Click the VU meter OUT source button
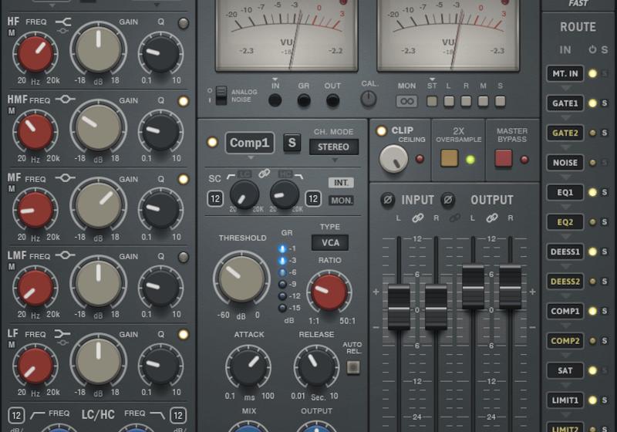Image resolution: width=617 pixels, height=432 pixels. (x=332, y=100)
